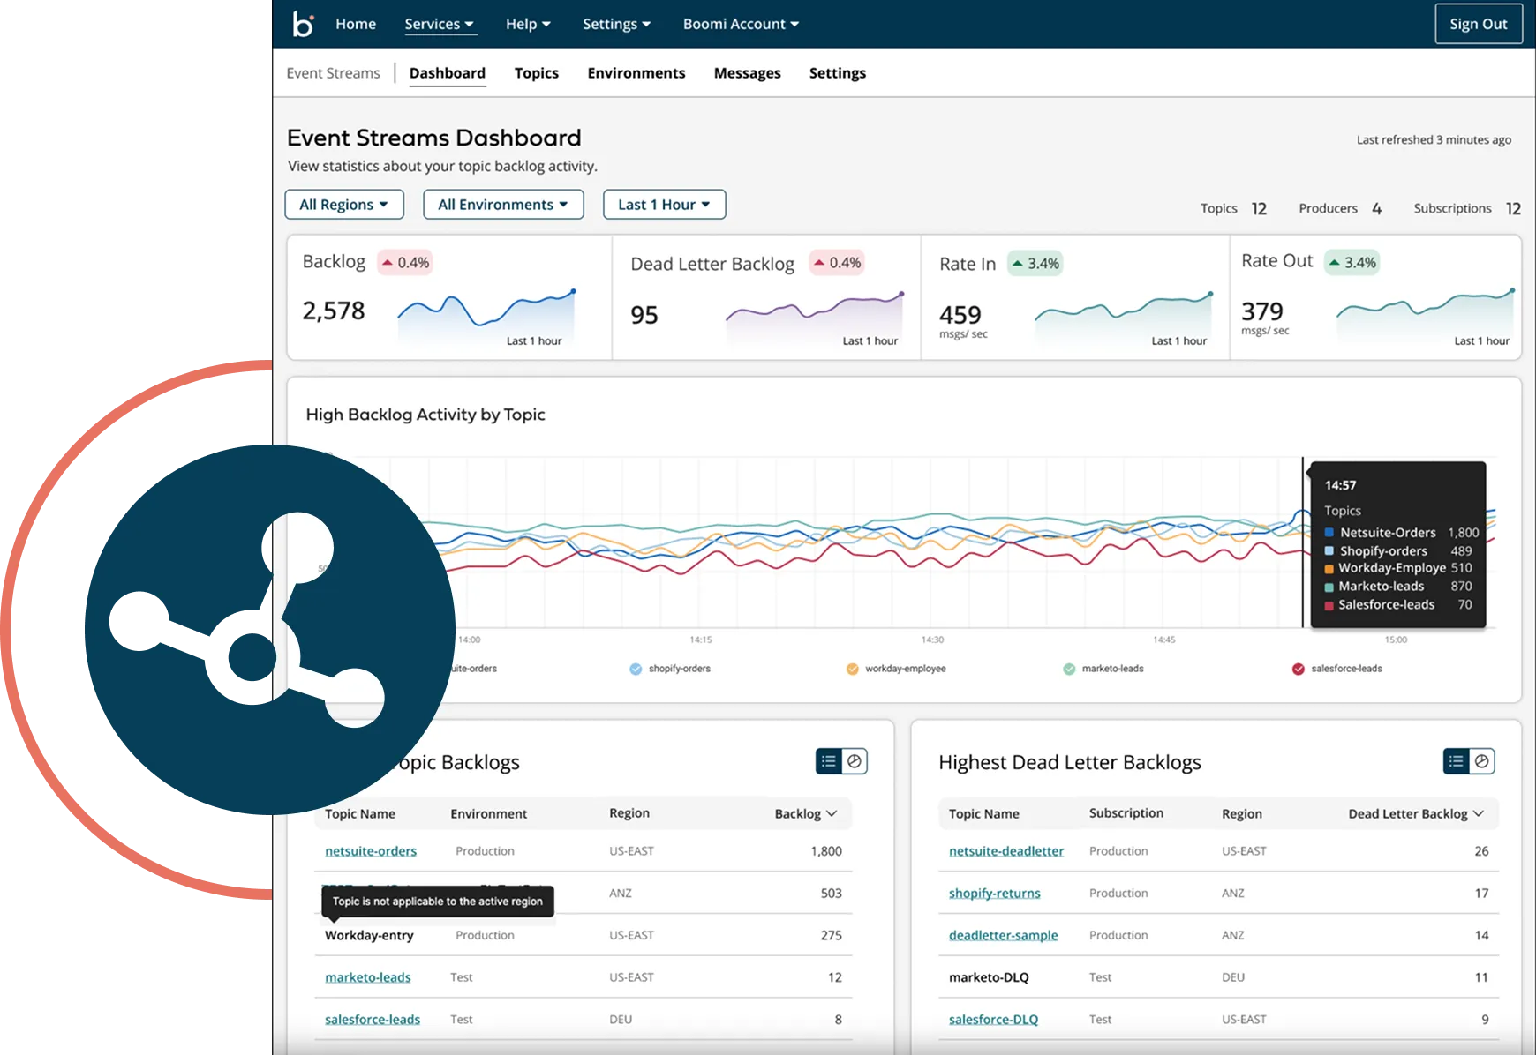Switch Topic Backlogs to chart view
Screen dimensions: 1536x1055
(x=855, y=761)
